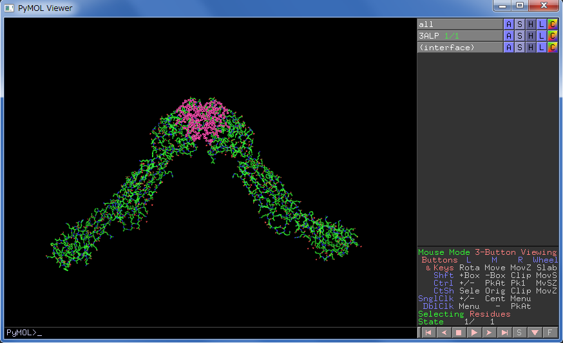Open the Color menu for (interface)

pos(553,48)
